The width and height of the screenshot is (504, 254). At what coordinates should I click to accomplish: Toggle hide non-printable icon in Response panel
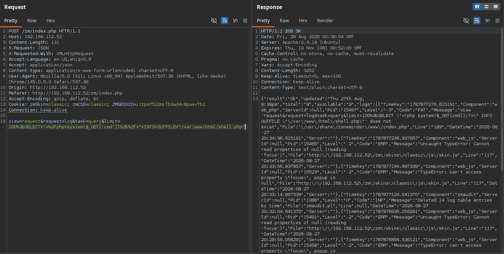tap(466, 21)
